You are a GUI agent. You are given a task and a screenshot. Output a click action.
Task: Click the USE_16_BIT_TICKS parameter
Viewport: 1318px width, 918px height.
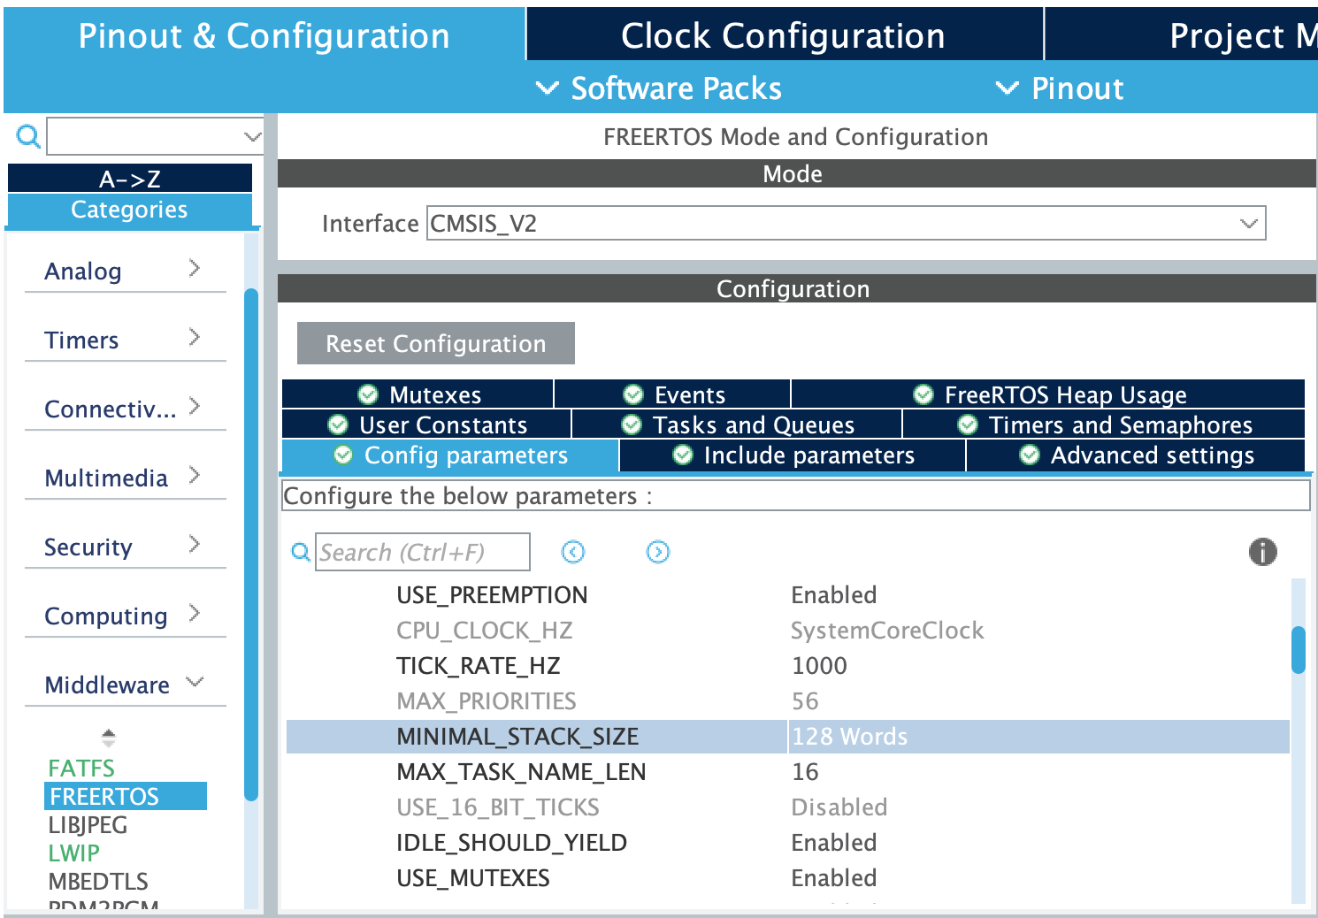tap(498, 807)
